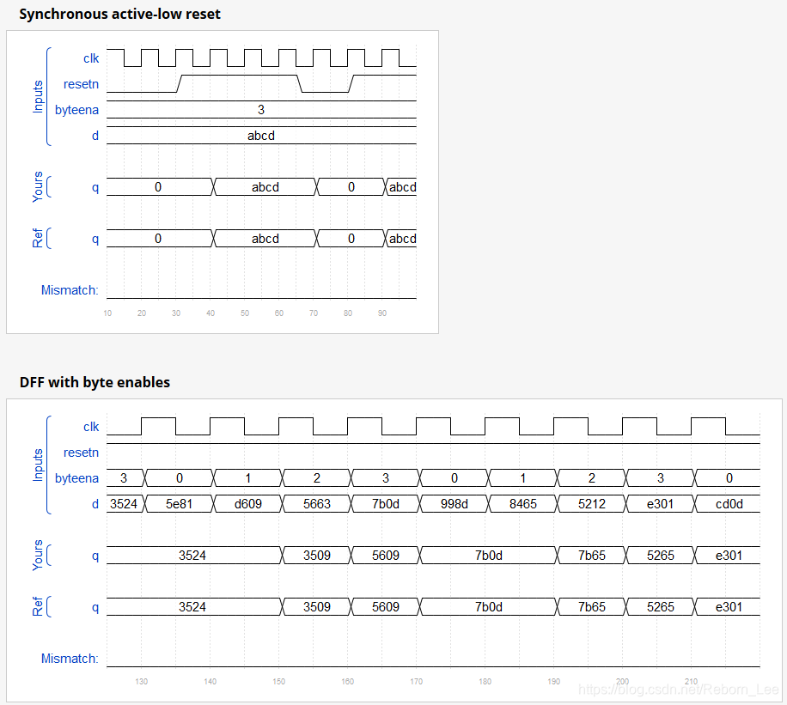Click d value 8465 in the bottom waveform
This screenshot has height=705, width=787.
523,504
